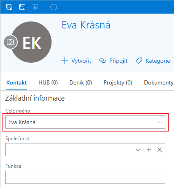Go to the Dokumenty tab
The height and width of the screenshot is (188, 174).
point(159,83)
